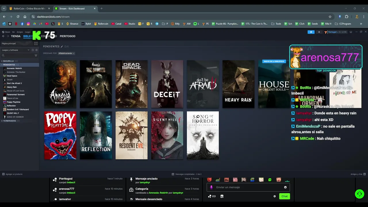Open the Bitly bookmark
The width and height of the screenshot is (368, 207).
pyautogui.click(x=175, y=24)
